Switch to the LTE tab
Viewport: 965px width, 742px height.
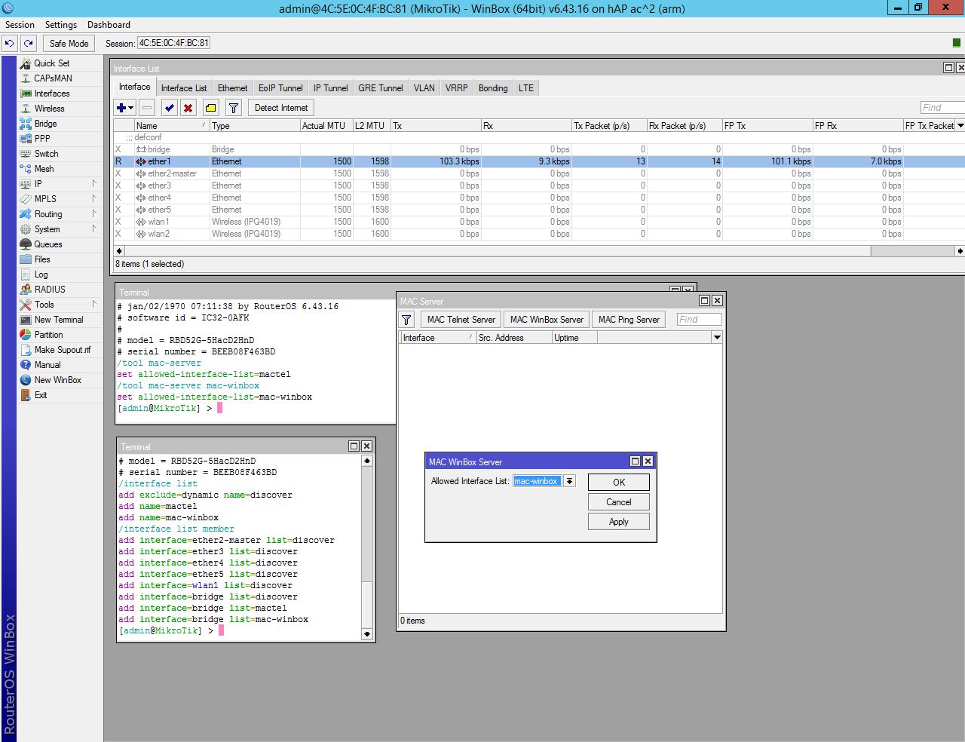(x=525, y=88)
